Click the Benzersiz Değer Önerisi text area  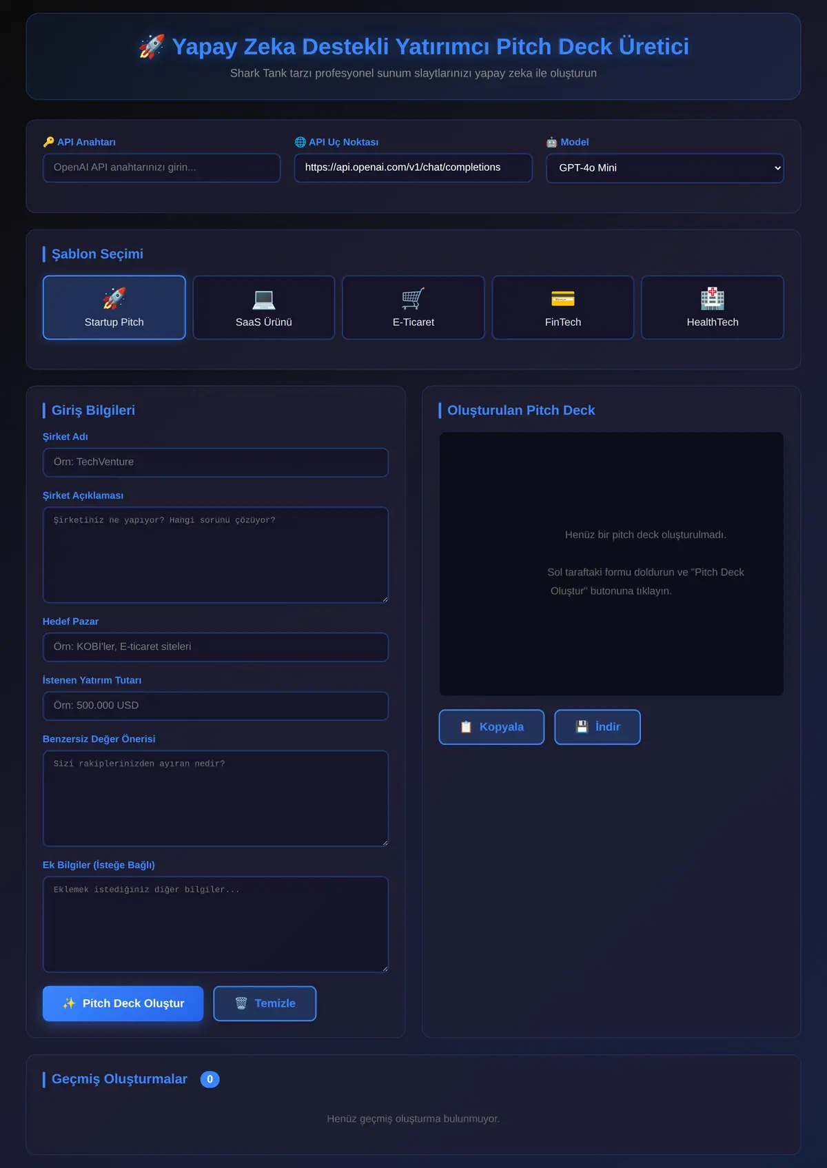(216, 799)
